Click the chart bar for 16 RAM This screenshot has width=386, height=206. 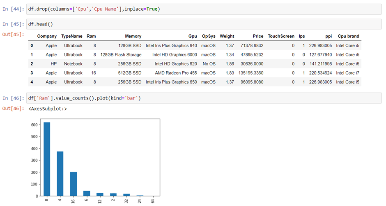pyautogui.click(x=74, y=184)
